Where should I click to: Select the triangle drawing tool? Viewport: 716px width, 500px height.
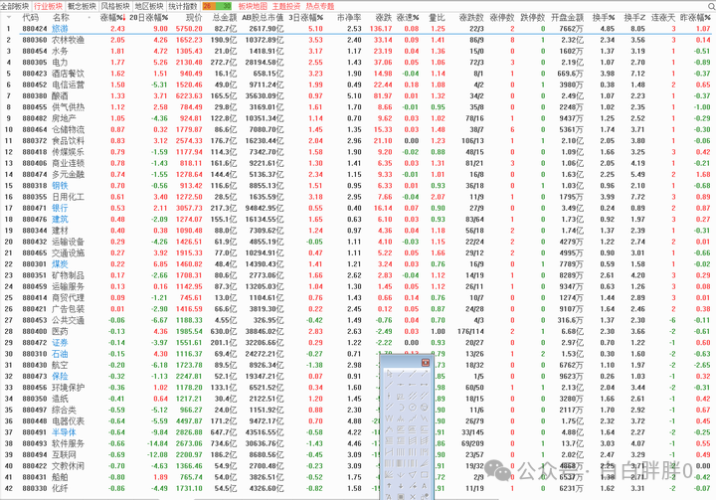pyautogui.click(x=413, y=474)
